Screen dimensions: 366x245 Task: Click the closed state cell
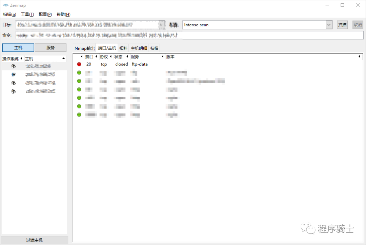click(122, 64)
